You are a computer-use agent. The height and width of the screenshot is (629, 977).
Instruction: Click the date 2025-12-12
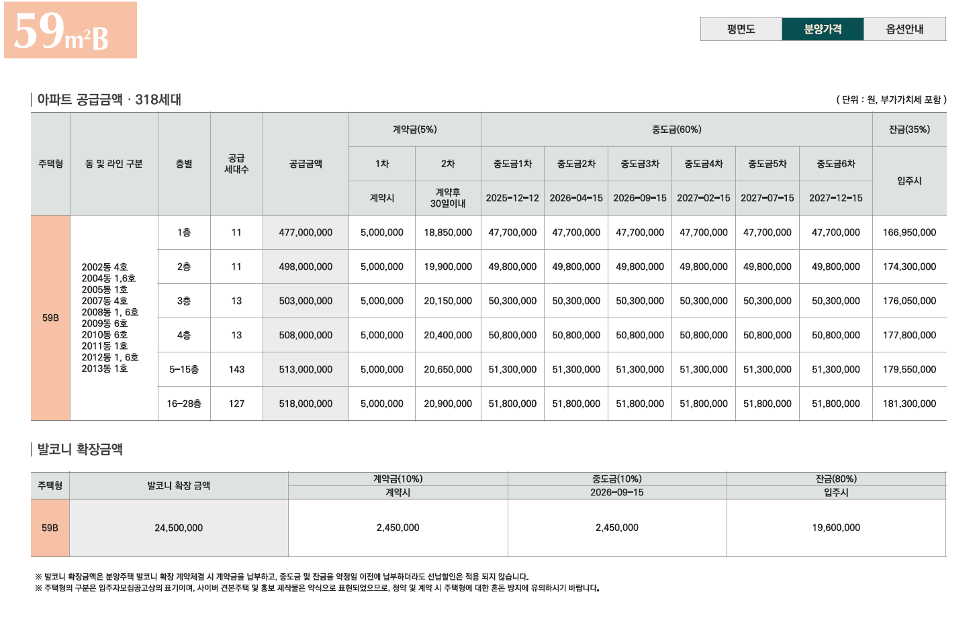coord(512,198)
